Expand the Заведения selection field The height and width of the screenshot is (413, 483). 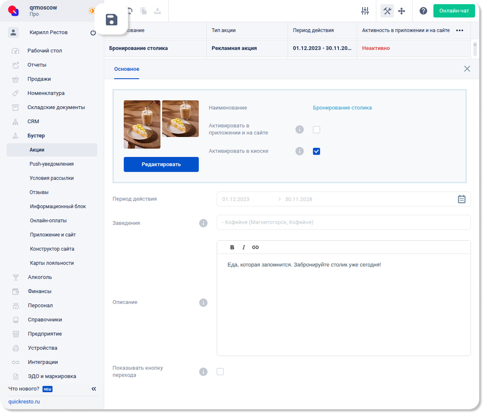point(343,222)
